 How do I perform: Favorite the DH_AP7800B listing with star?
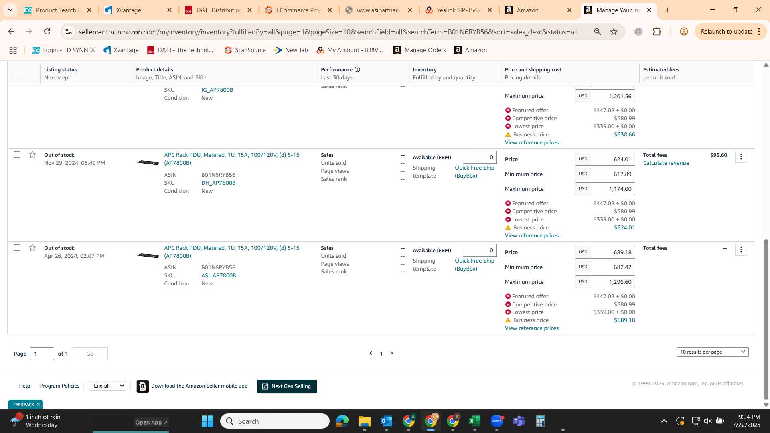tap(32, 155)
